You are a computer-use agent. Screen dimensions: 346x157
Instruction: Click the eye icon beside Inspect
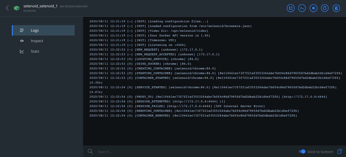(x=22, y=41)
